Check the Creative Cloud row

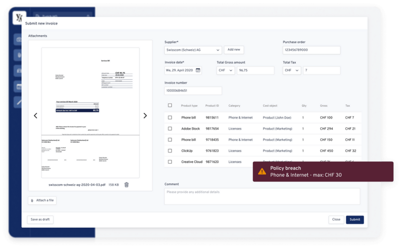tap(170, 162)
